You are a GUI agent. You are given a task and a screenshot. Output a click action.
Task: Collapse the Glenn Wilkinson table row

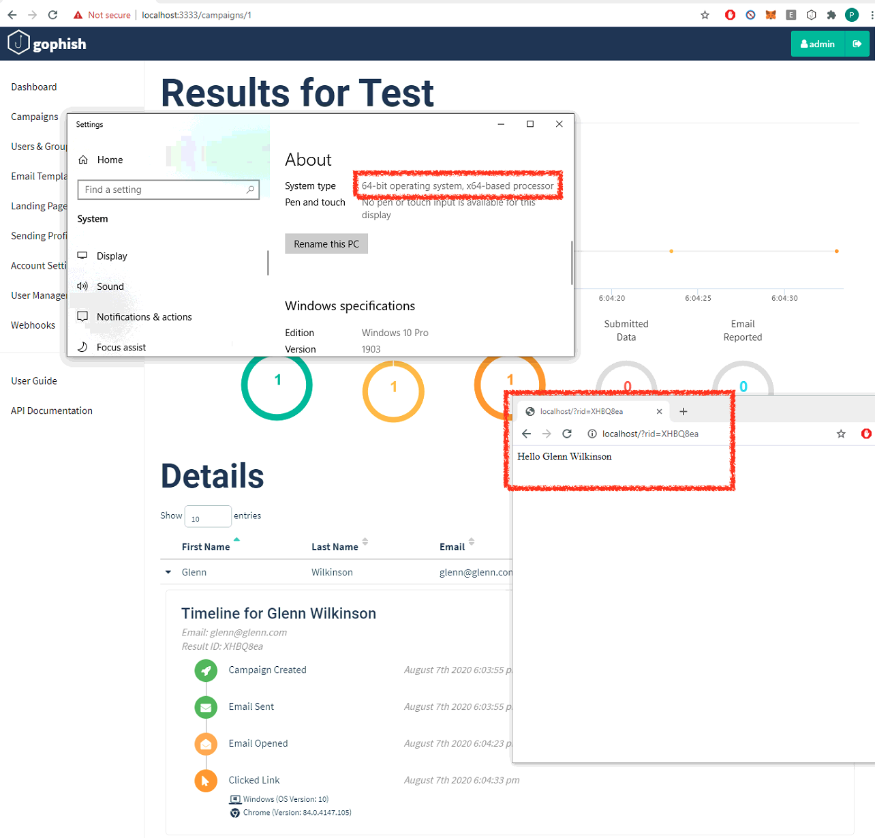(x=168, y=572)
